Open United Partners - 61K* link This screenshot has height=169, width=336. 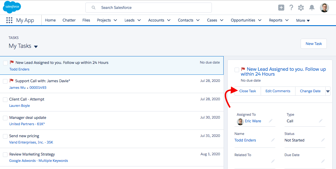27,124
